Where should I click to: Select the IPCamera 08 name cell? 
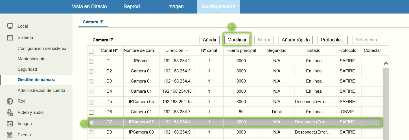click(141, 132)
